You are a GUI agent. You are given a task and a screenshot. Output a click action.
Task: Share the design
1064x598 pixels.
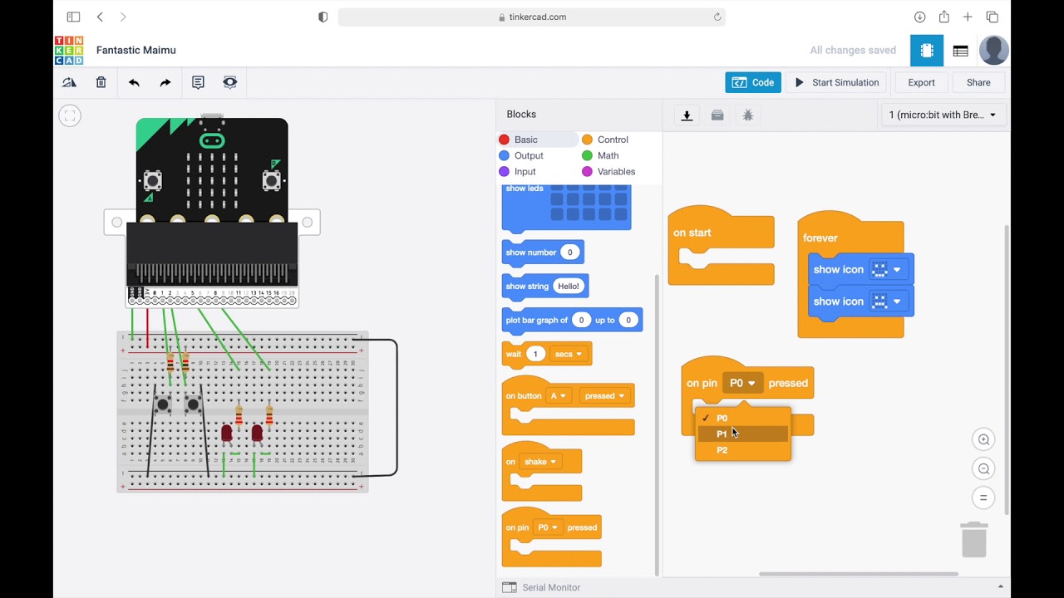(x=978, y=82)
